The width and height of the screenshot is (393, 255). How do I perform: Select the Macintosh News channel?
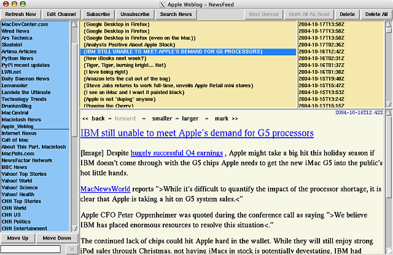(35, 119)
